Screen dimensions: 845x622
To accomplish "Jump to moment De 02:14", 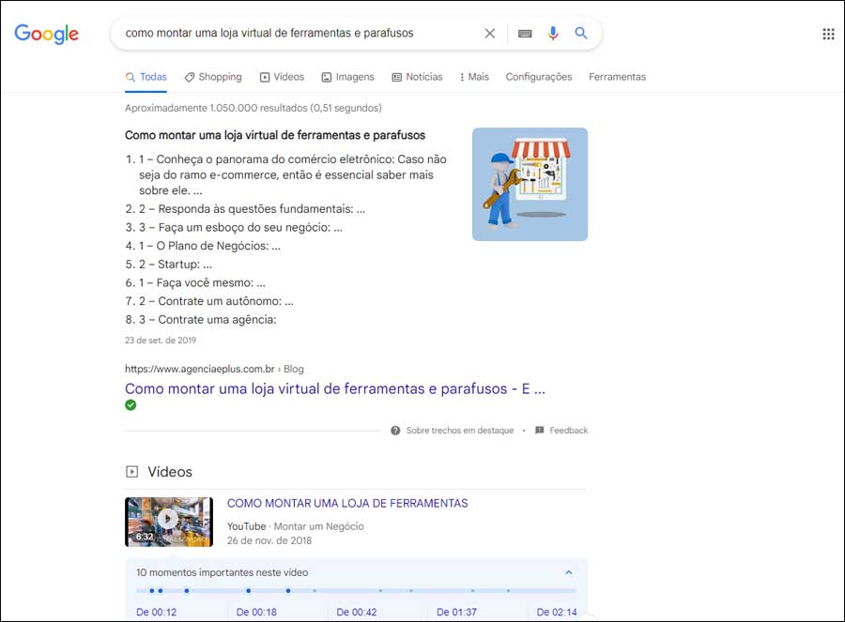I will [x=557, y=613].
